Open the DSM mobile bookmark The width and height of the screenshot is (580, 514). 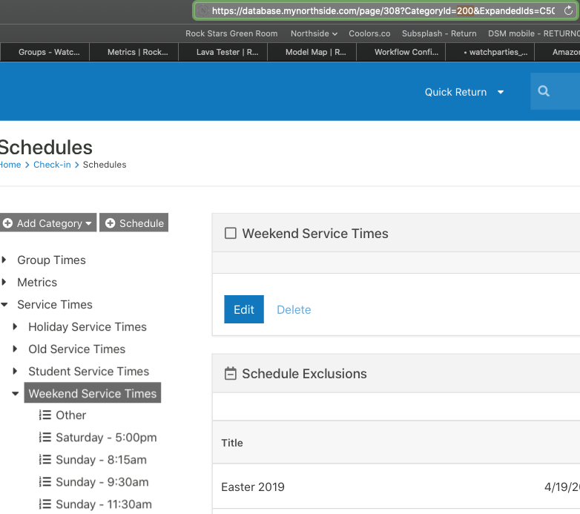point(534,33)
